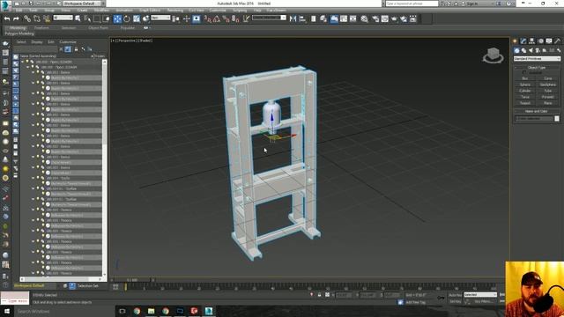Open the Rendered Frame Window
The image size is (564, 317).
coord(385,18)
